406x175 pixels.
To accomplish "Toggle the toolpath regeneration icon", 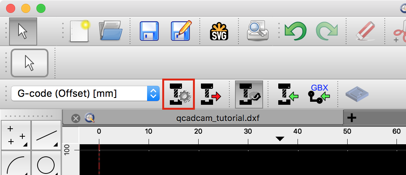I will coord(249,95).
